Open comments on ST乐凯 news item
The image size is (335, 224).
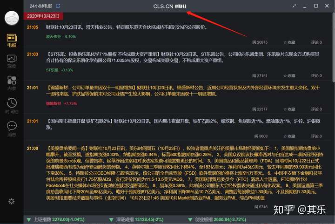click(316, 75)
